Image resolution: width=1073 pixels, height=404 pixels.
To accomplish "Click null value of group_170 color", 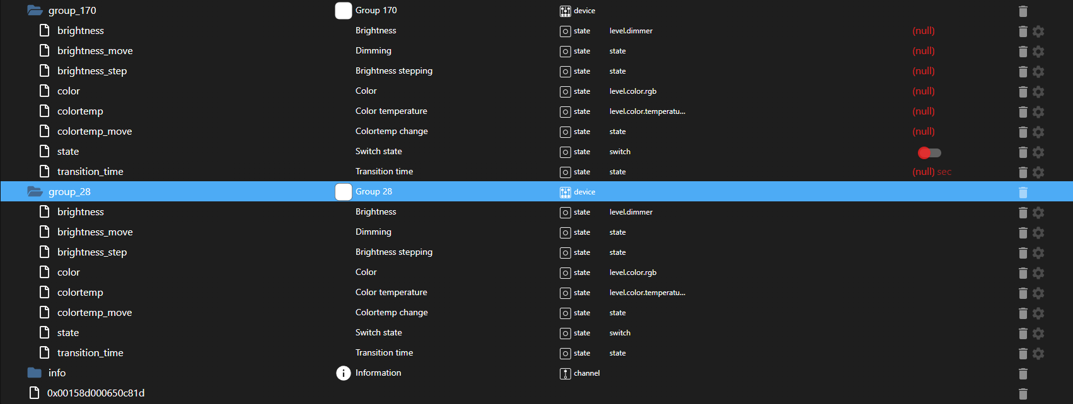I will [x=924, y=91].
